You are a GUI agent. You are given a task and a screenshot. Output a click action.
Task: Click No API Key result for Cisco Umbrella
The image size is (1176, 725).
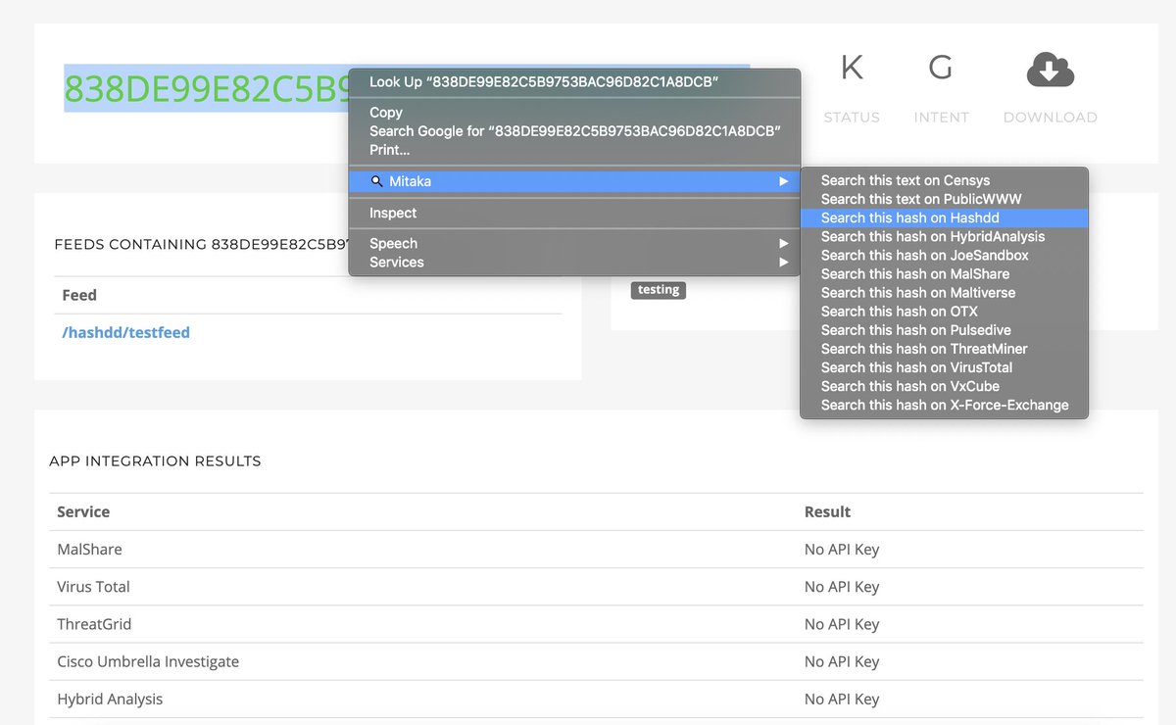coord(842,661)
